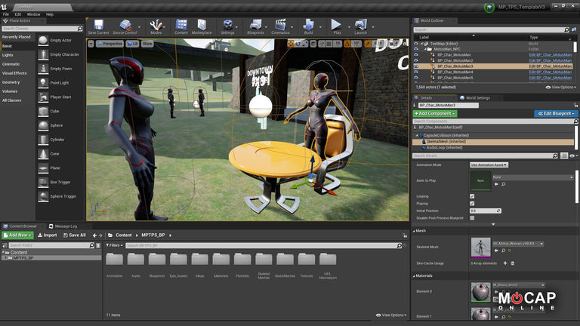Image resolution: width=580 pixels, height=326 pixels.
Task: Open the Animation Mode dropdown
Action: pos(489,164)
